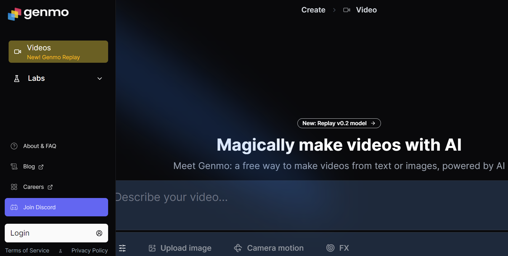Open About & FAQ page

pos(39,146)
